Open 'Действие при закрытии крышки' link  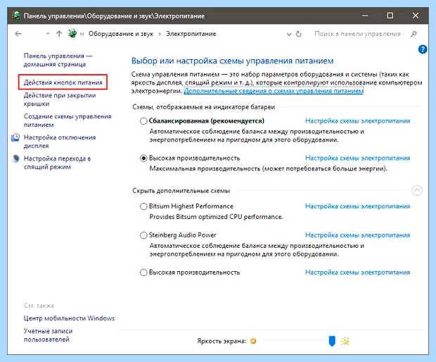tap(60, 99)
